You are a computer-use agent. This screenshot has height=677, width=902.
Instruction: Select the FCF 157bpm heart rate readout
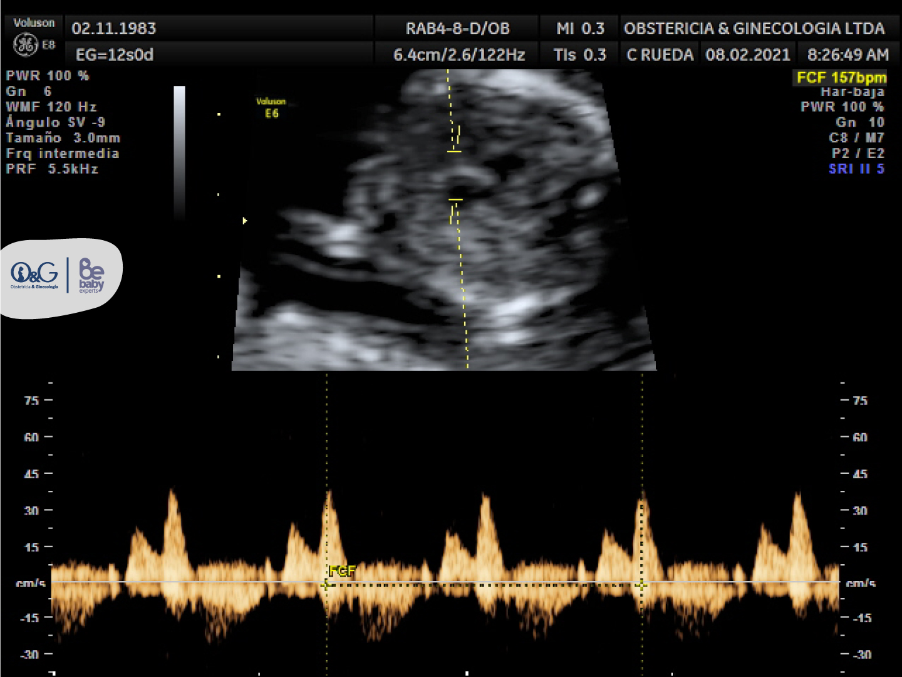841,77
